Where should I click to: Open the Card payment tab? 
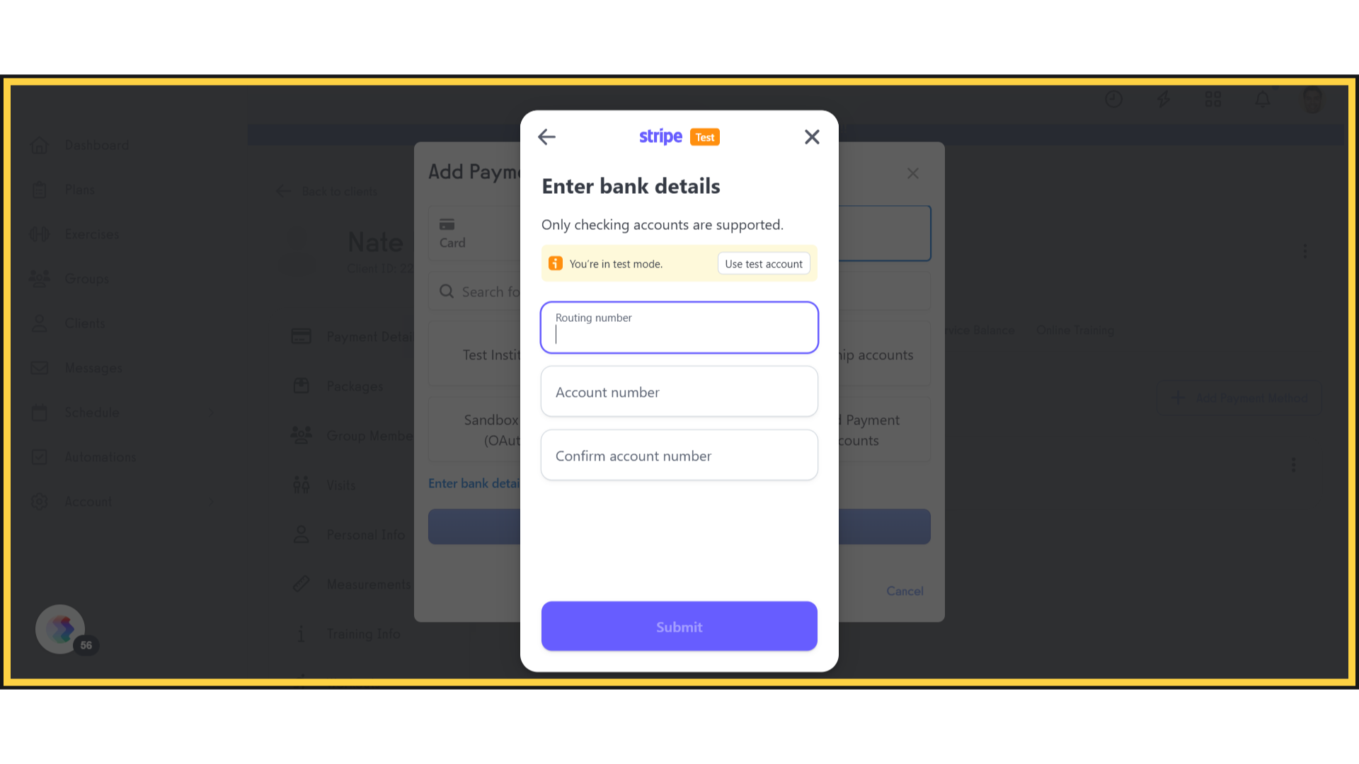tap(453, 232)
